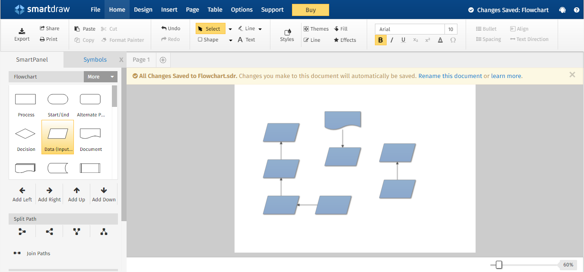Open the Design menu
Viewport: 584px width, 272px height.
[x=143, y=9]
